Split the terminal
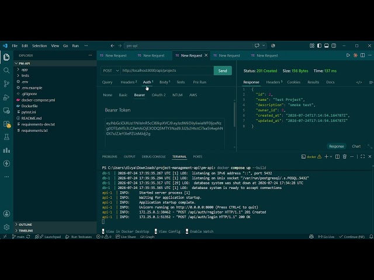The width and height of the screenshot is (374, 280). click(337, 156)
